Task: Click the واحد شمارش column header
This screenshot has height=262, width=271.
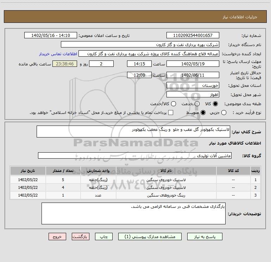Action: click(x=98, y=171)
